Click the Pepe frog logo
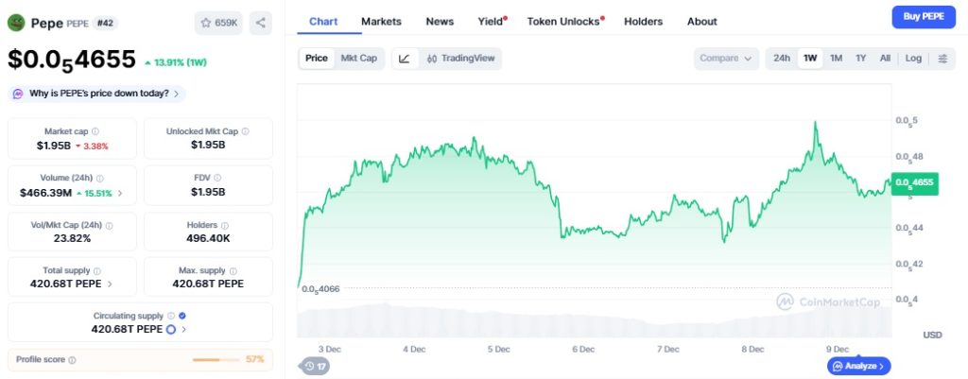This screenshot has height=379, width=968. pos(15,23)
